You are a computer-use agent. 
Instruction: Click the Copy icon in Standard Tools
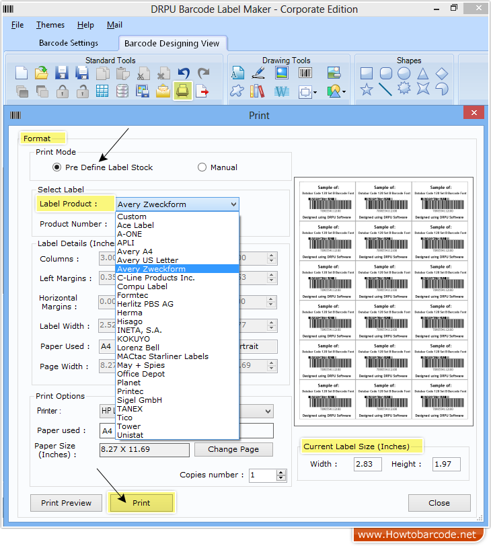click(x=103, y=73)
